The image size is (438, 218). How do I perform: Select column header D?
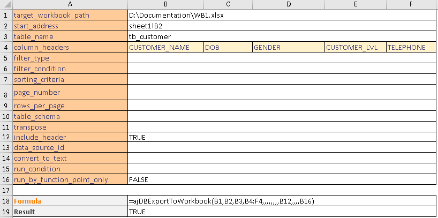tap(288, 4)
